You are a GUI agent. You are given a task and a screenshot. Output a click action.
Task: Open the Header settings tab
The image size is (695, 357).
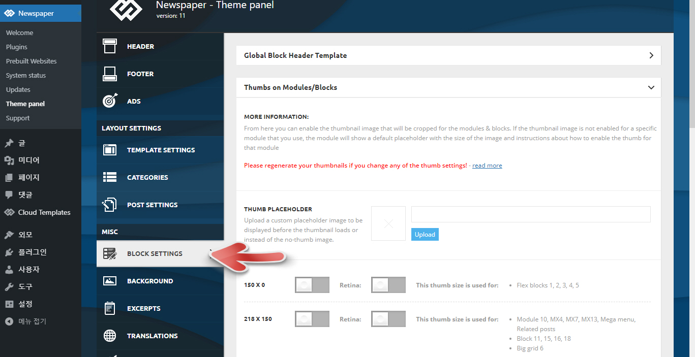click(x=160, y=46)
